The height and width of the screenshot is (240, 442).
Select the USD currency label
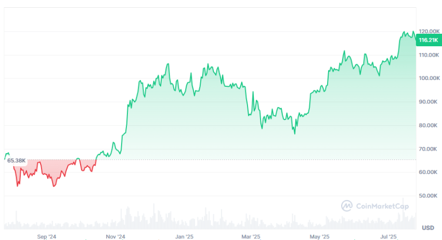(x=428, y=228)
